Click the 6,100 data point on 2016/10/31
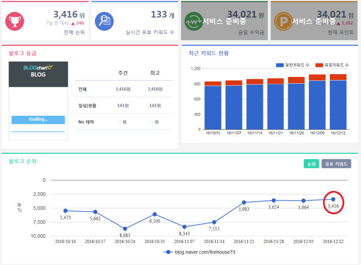The width and height of the screenshot is (361, 265). [x=155, y=214]
